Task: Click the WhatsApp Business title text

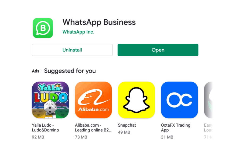Action: click(99, 22)
